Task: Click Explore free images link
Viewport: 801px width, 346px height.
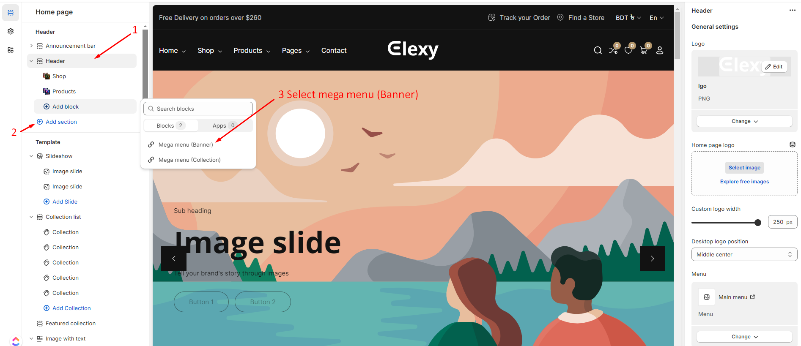Action: pyautogui.click(x=744, y=182)
